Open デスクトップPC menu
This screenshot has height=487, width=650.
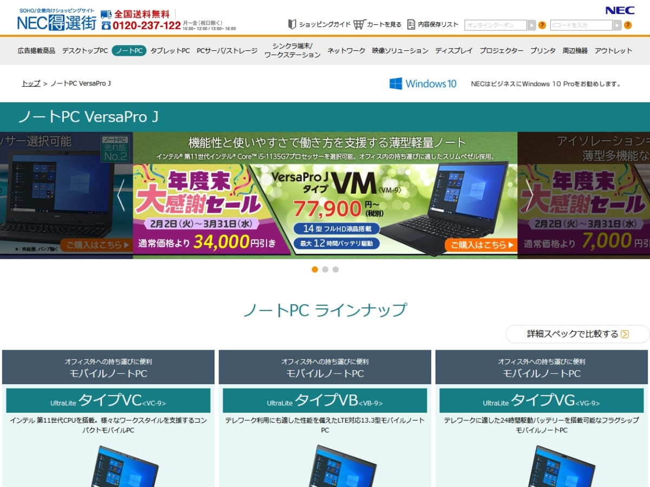coord(85,51)
